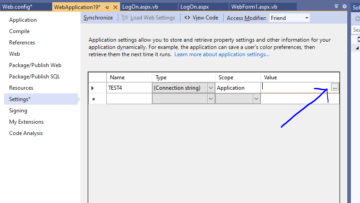The width and height of the screenshot is (360, 203).
Task: Click Load Web Settings
Action: click(148, 18)
